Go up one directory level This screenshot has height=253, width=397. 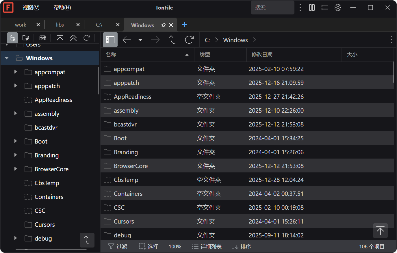pos(172,40)
